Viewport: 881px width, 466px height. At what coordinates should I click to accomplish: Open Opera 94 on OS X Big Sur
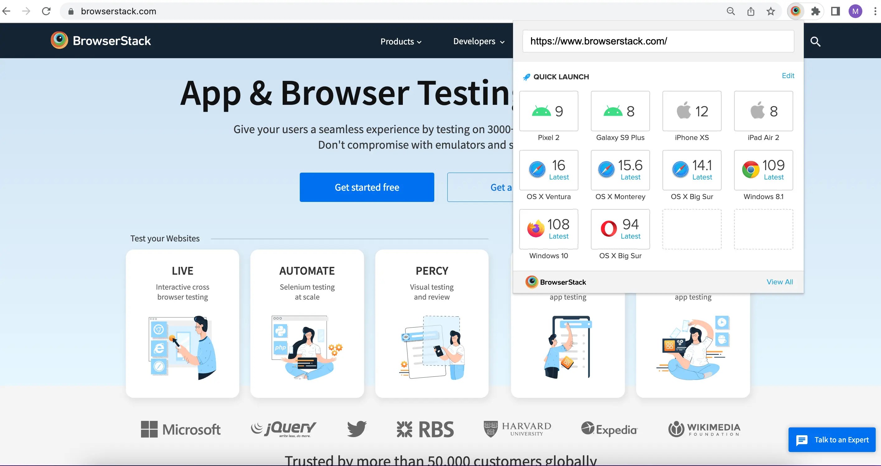click(620, 229)
